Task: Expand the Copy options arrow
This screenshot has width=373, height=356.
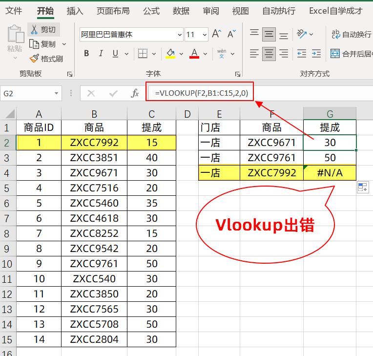Action: click(64, 44)
